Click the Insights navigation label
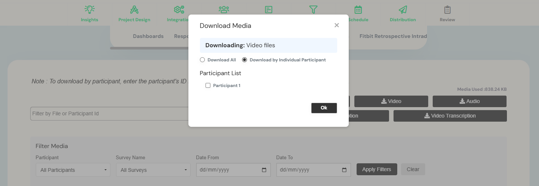 (x=90, y=20)
